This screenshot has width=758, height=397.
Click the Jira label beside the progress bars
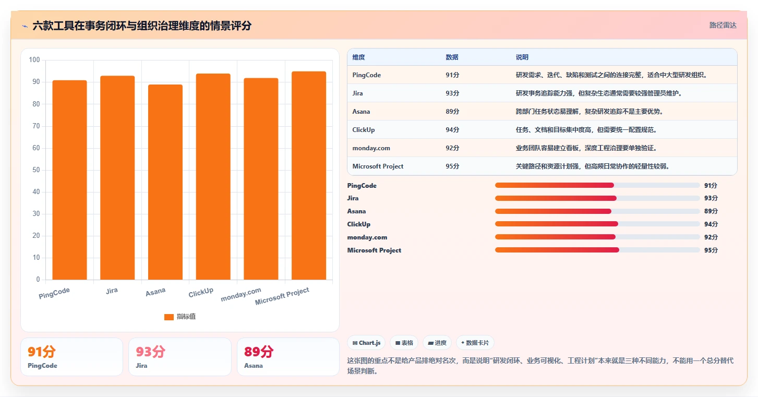click(x=353, y=198)
